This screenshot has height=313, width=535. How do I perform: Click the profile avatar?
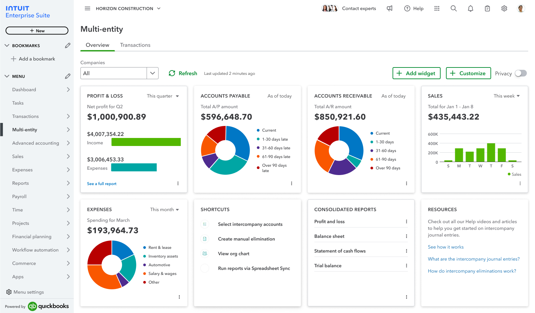[x=521, y=8]
